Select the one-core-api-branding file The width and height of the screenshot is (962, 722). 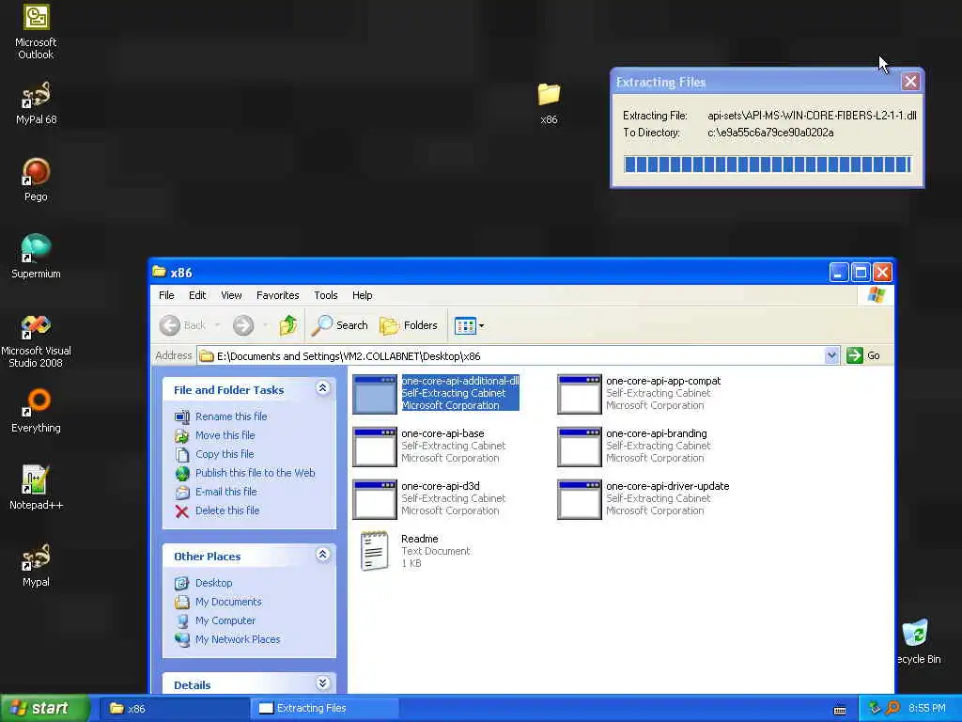pyautogui.click(x=634, y=447)
